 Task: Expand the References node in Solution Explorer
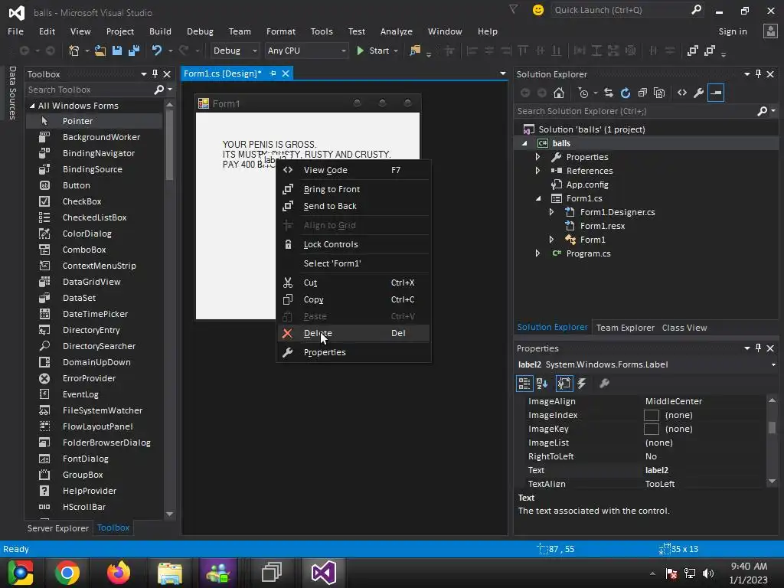tap(538, 171)
